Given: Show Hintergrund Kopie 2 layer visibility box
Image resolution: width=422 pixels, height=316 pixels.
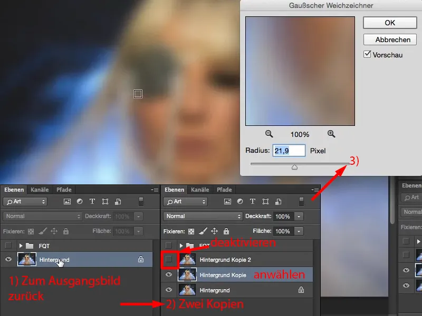Looking at the screenshot, I should (169, 259).
